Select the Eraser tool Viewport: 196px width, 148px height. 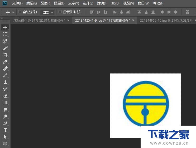click(x=5, y=96)
